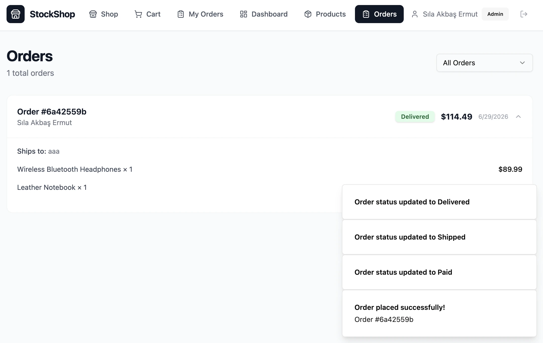Click the green Delivered status badge
The image size is (543, 343).
(x=415, y=117)
